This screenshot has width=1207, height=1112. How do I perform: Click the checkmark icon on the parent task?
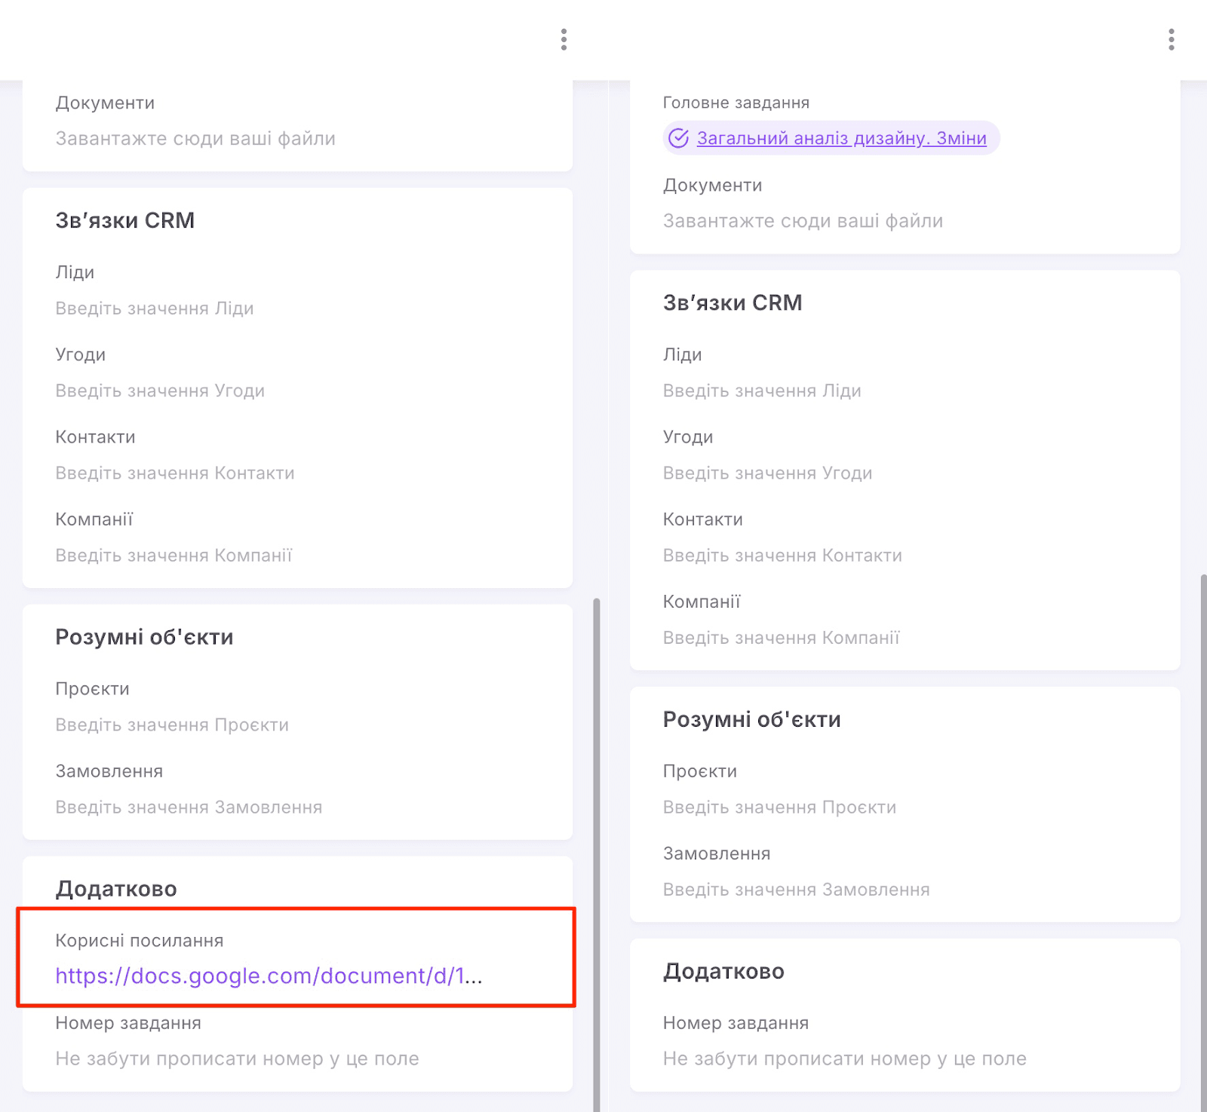click(679, 138)
